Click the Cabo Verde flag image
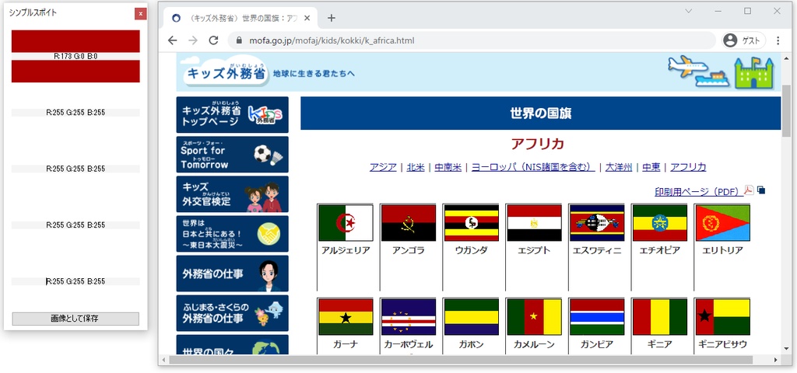Screen dimensions: 797x373 click(x=408, y=317)
